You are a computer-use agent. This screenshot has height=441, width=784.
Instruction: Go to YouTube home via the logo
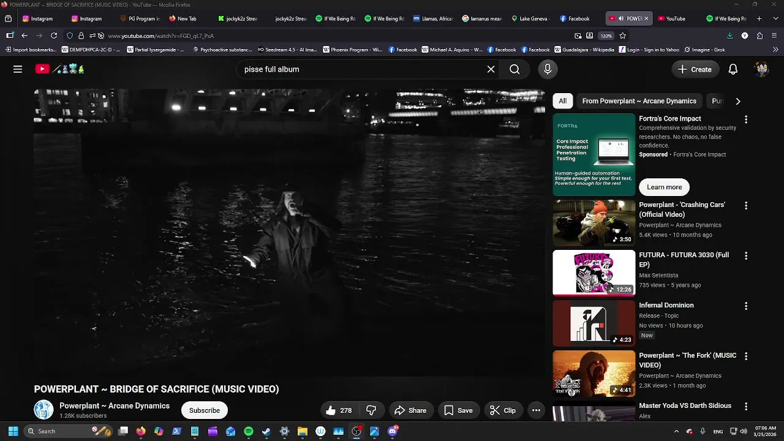click(59, 69)
